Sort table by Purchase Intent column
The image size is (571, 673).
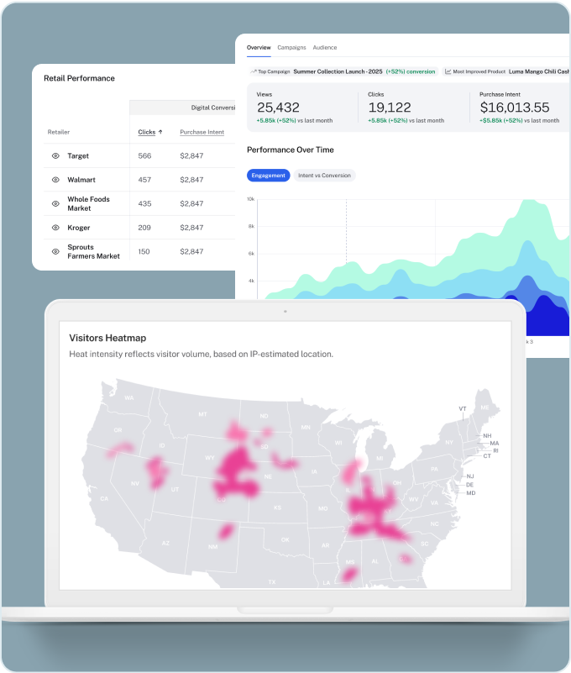pos(202,132)
